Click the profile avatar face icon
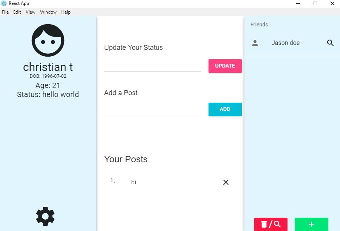The image size is (340, 231). tap(48, 40)
